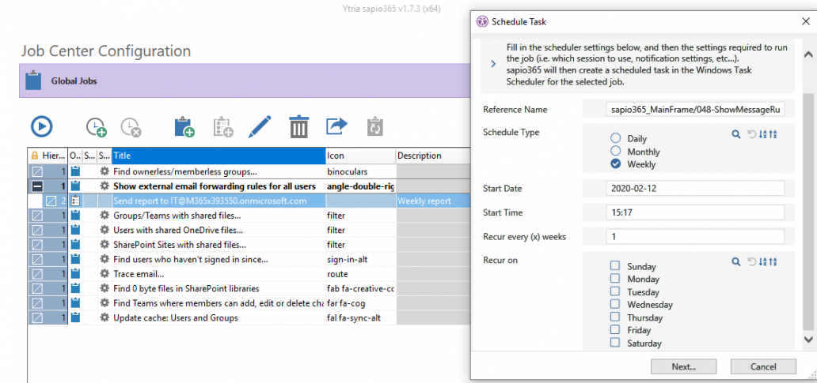The height and width of the screenshot is (383, 817).
Task: Click lock icon in the Hierarchy column header
Action: click(34, 156)
